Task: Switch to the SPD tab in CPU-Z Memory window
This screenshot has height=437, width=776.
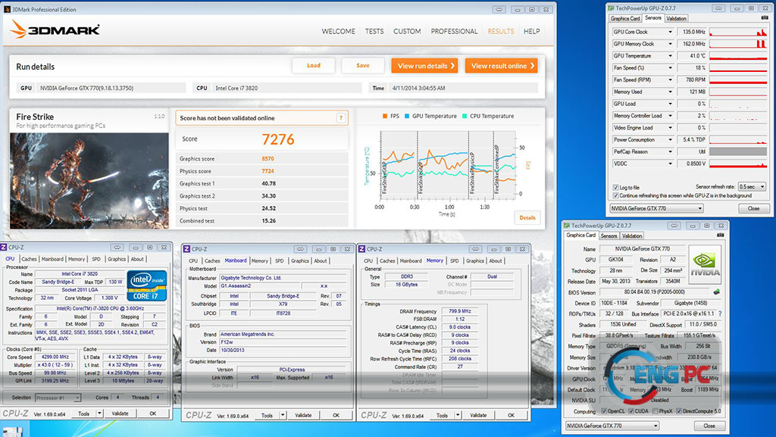Action: tap(455, 261)
